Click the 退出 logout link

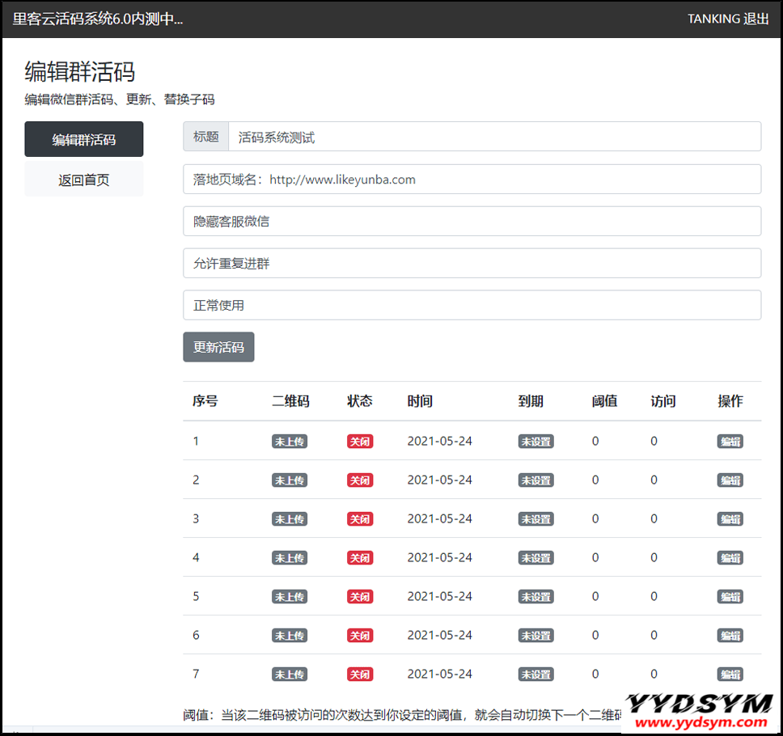click(755, 19)
